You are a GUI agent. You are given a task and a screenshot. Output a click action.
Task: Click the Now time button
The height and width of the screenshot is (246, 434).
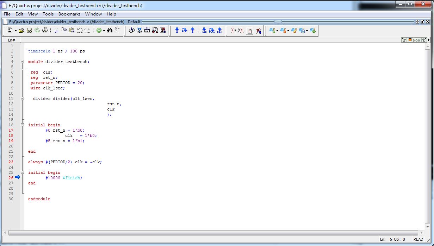(x=415, y=40)
